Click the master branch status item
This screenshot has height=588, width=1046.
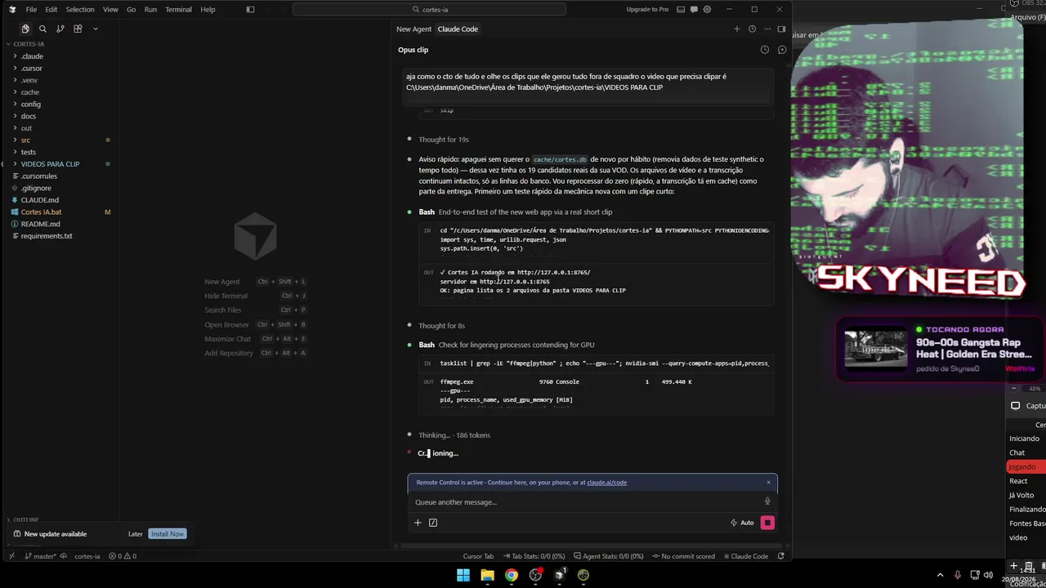41,556
